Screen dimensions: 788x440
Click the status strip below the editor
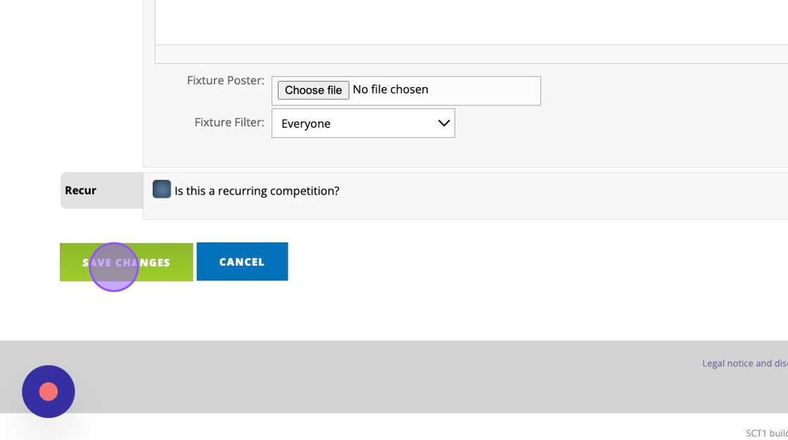(471, 54)
